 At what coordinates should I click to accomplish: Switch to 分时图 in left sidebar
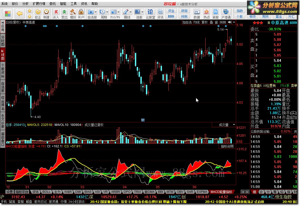[x=3, y=41]
